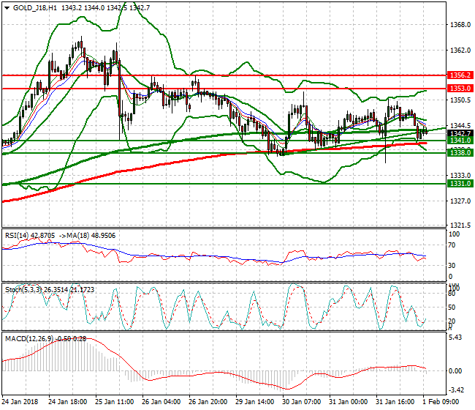The width and height of the screenshot is (475, 410).
Task: Click the 1344.5 price axis value
Action: coord(460,125)
